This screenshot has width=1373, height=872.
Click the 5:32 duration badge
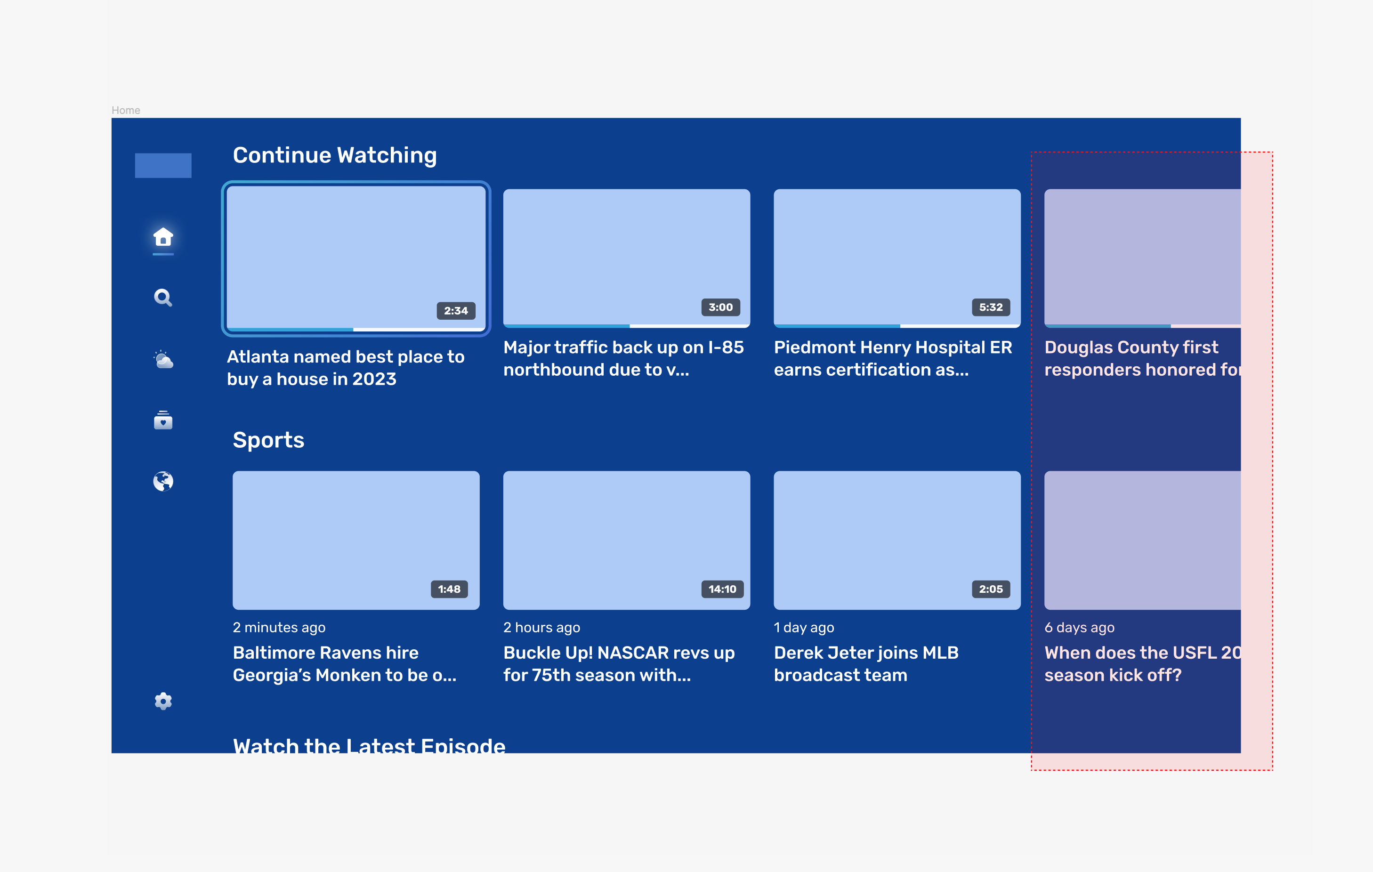coord(991,307)
